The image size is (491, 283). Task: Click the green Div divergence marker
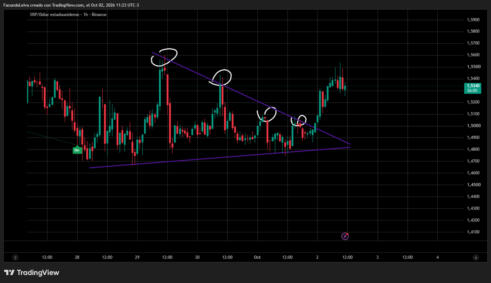77,150
